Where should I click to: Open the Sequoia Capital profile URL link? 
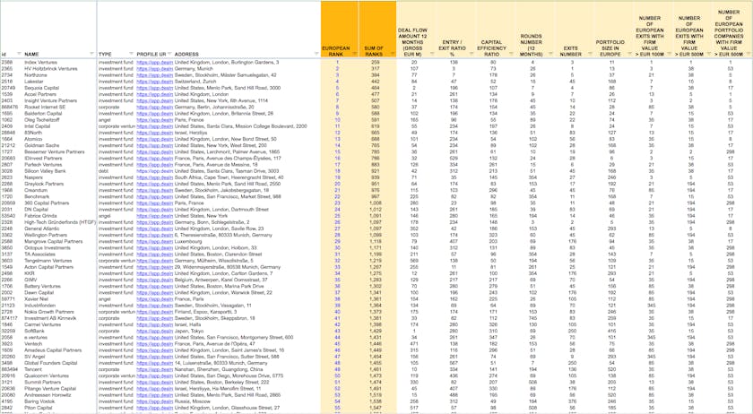tap(153, 88)
